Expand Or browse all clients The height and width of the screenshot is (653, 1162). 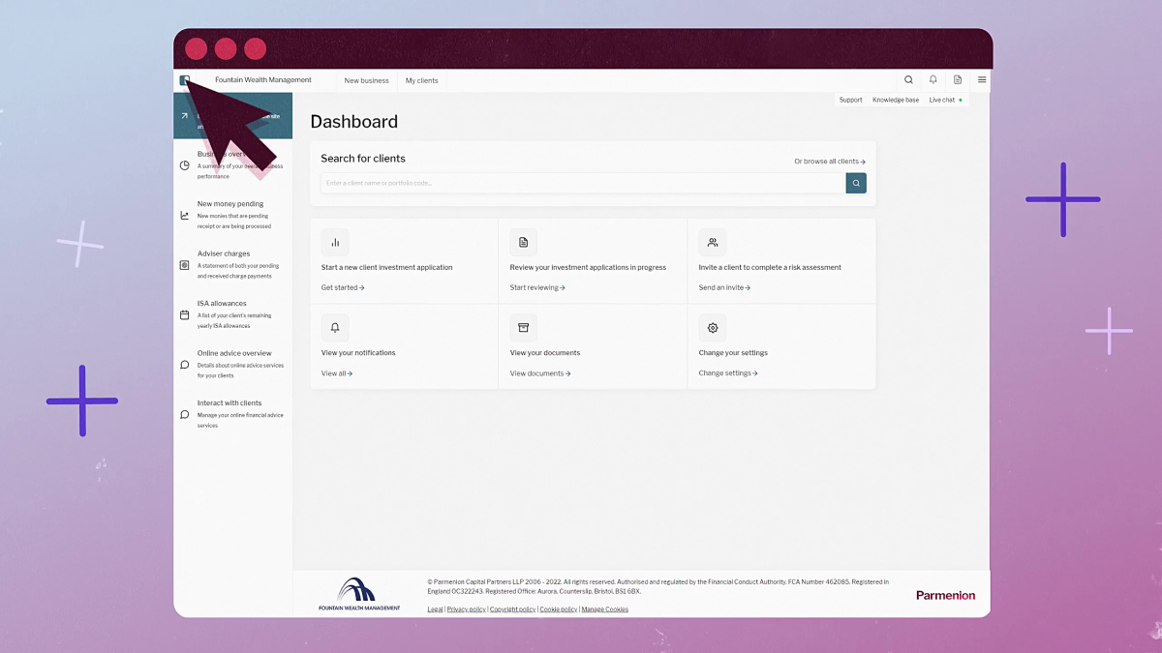(829, 161)
